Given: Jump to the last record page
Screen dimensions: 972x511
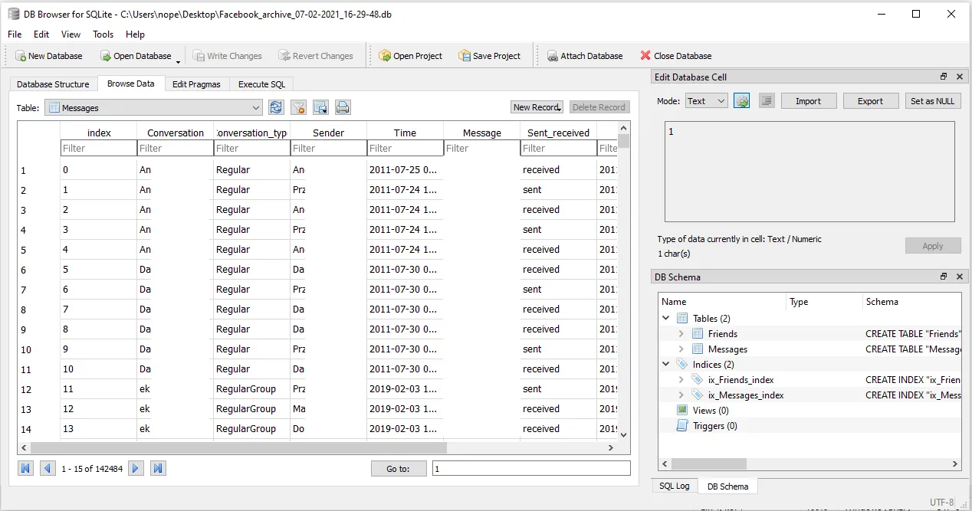Looking at the screenshot, I should (x=158, y=468).
